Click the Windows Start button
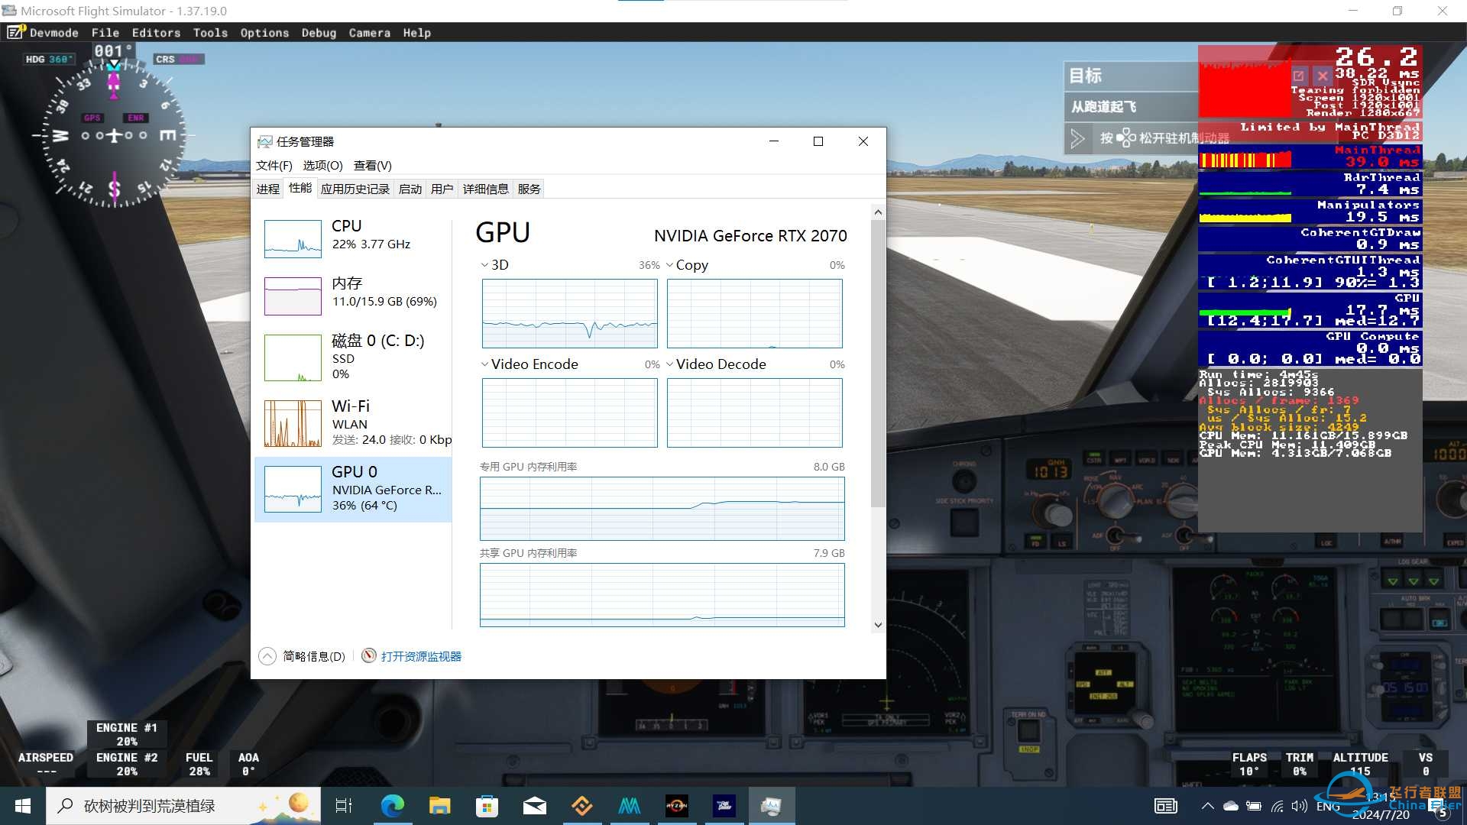 pyautogui.click(x=23, y=806)
